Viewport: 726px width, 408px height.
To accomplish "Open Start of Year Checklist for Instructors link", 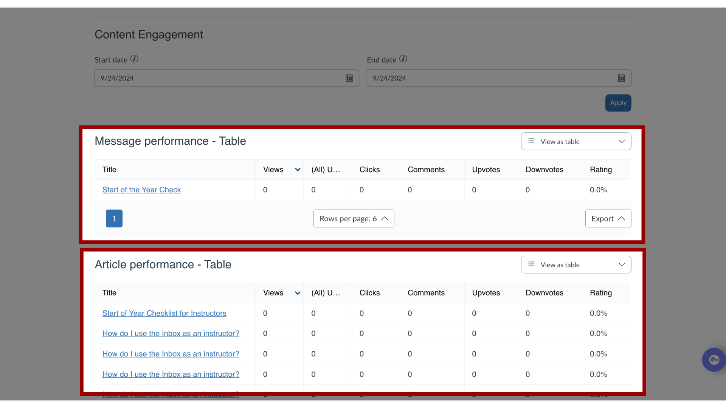I will coord(164,313).
